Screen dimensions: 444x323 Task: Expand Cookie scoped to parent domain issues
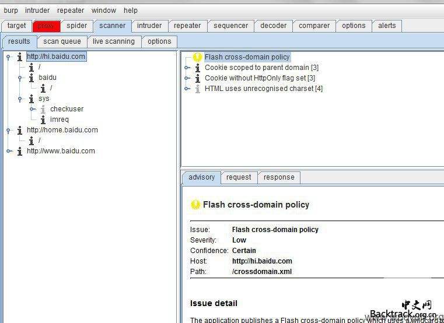(187, 68)
